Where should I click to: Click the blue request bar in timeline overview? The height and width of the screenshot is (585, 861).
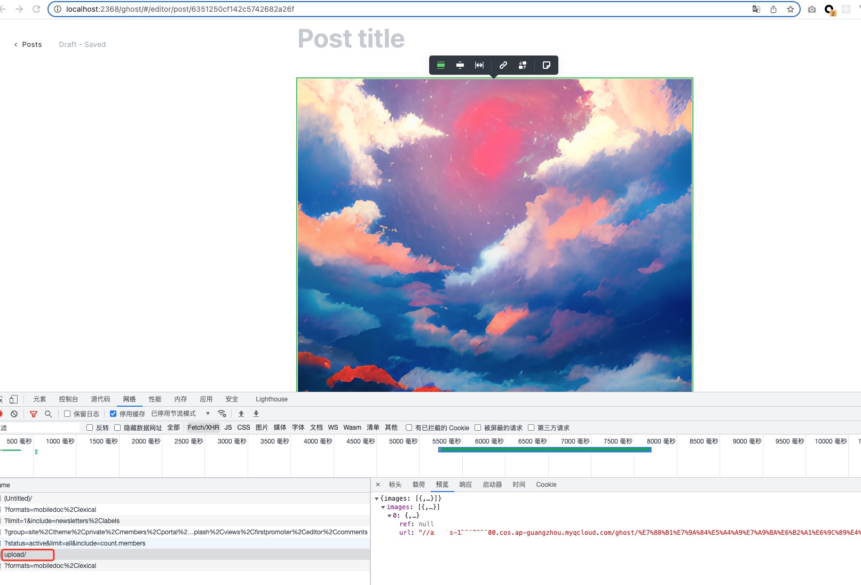(544, 449)
